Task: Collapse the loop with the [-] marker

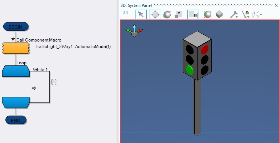Action: [x=54, y=82]
